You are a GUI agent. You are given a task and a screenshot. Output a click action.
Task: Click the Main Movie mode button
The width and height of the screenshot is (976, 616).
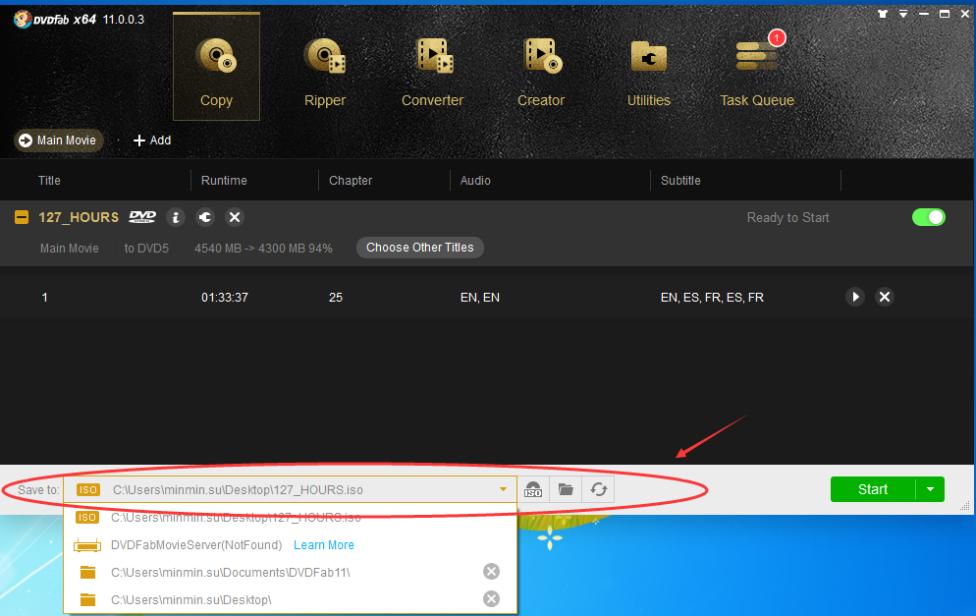click(58, 140)
